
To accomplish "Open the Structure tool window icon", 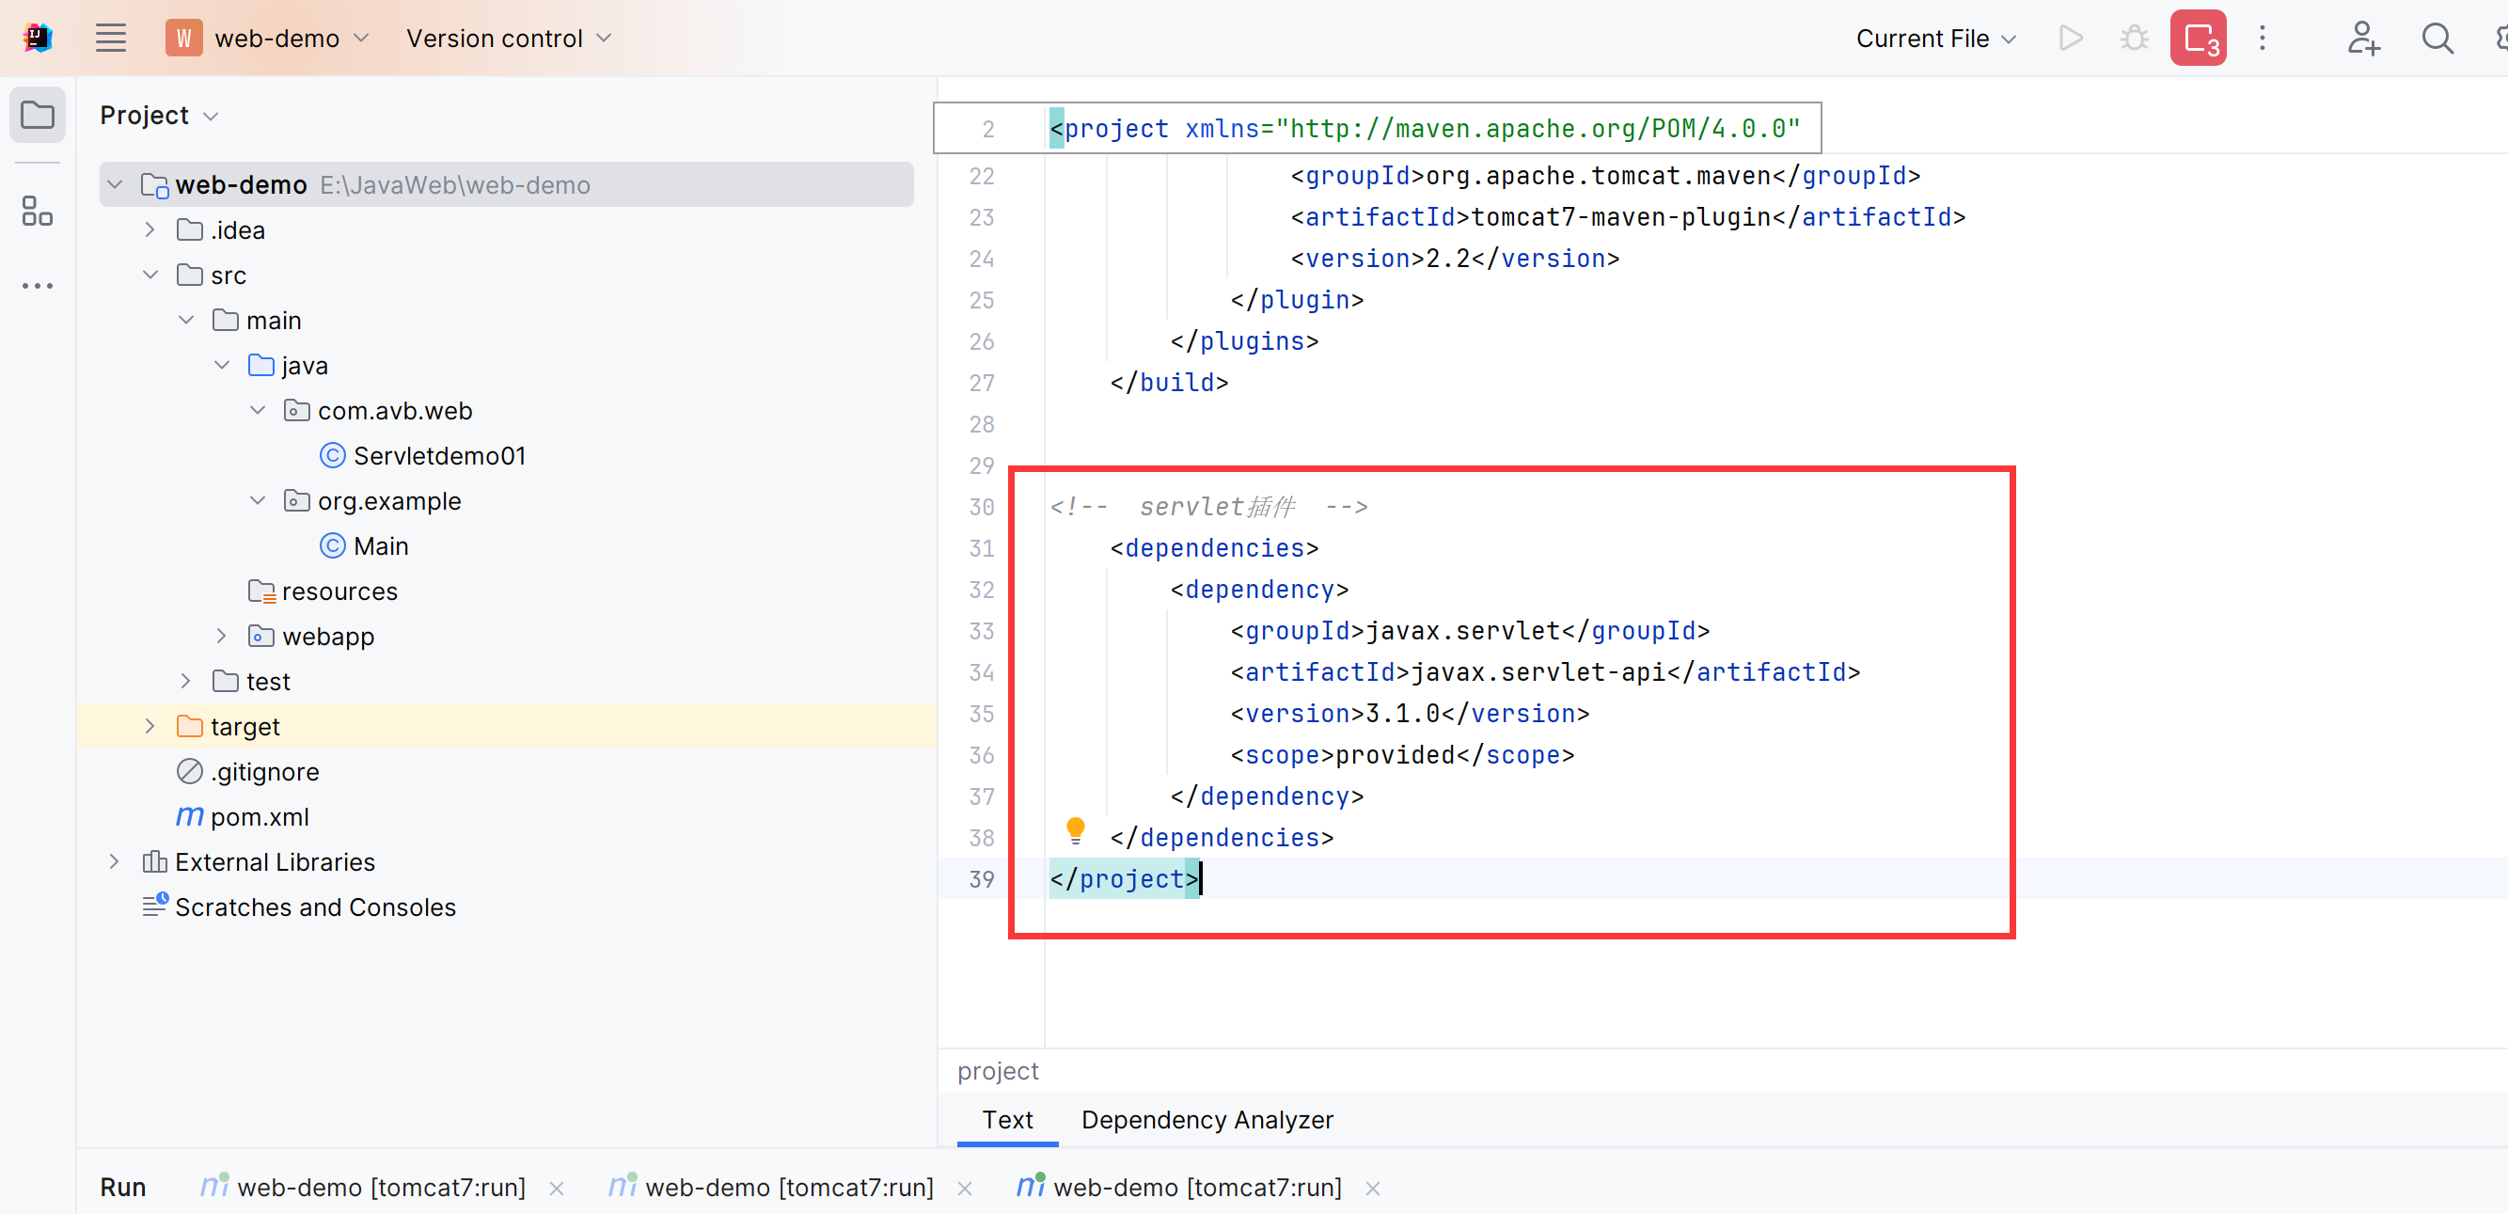I will 38,211.
